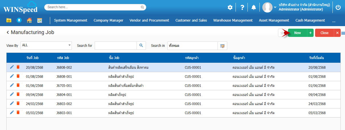This screenshot has width=345, height=130.
Task: Open the help question mark icon
Action: (242, 8)
